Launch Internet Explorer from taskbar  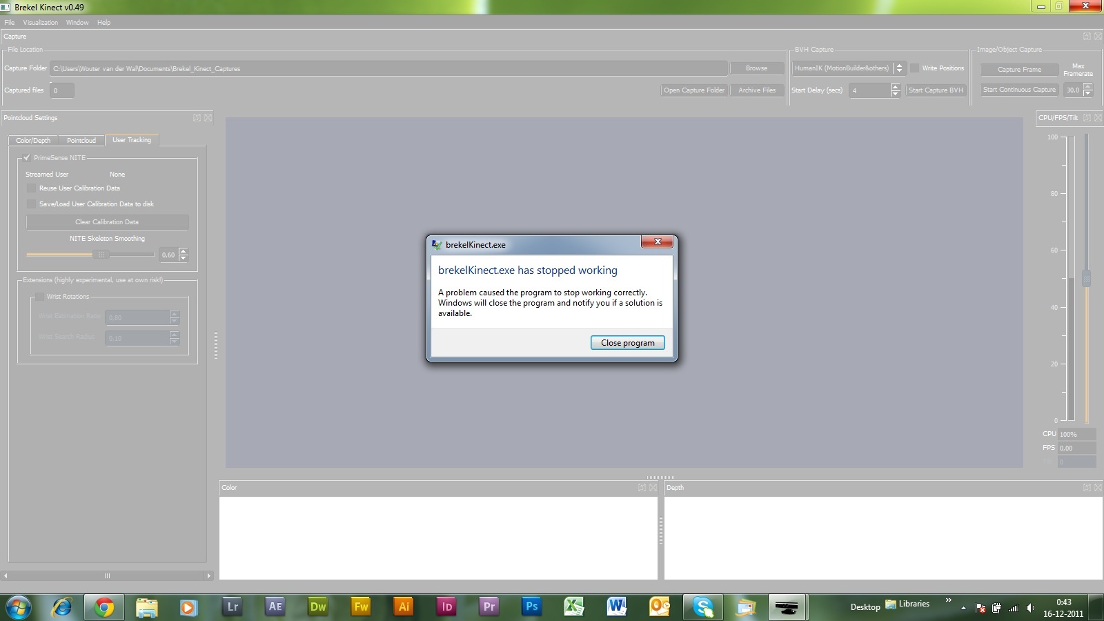coord(62,607)
